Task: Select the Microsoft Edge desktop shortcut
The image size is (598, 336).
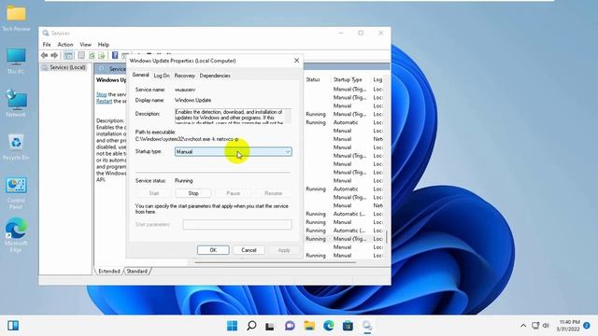Action: 16,234
